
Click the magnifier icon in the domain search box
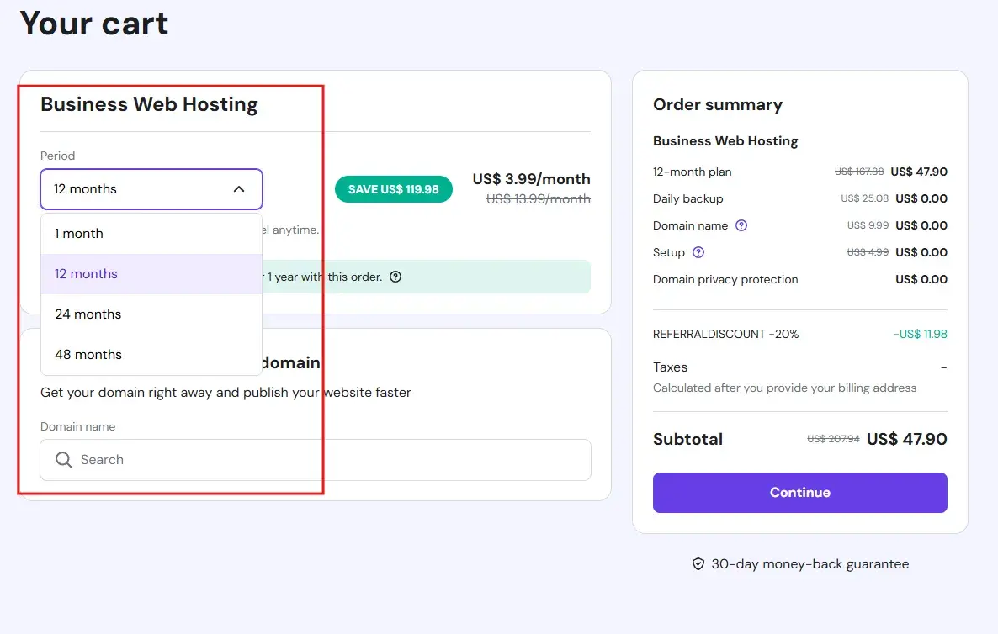(x=63, y=460)
